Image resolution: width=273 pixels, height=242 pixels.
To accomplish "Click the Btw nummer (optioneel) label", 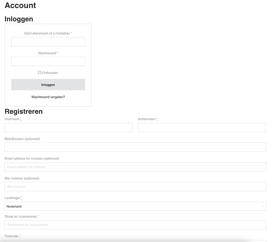I will click(22, 178).
